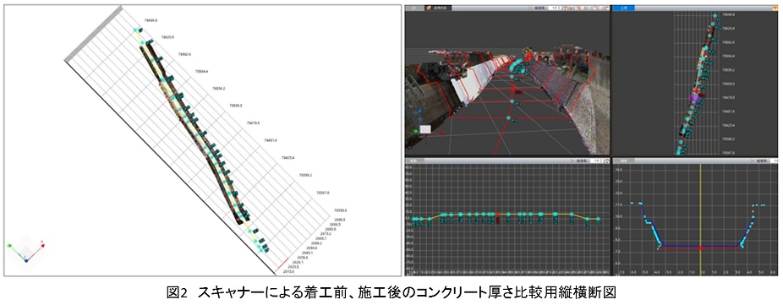
Task: Click the white box object in 3D view
Action: 425,128
